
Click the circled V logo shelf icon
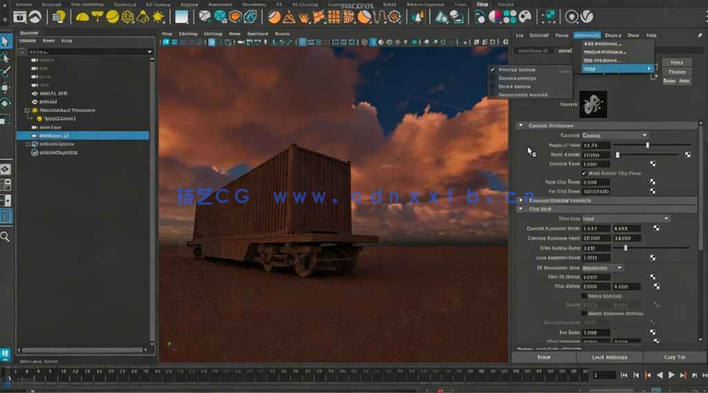click(586, 17)
